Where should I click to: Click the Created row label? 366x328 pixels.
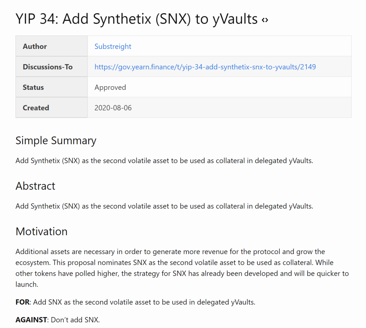tap(36, 108)
